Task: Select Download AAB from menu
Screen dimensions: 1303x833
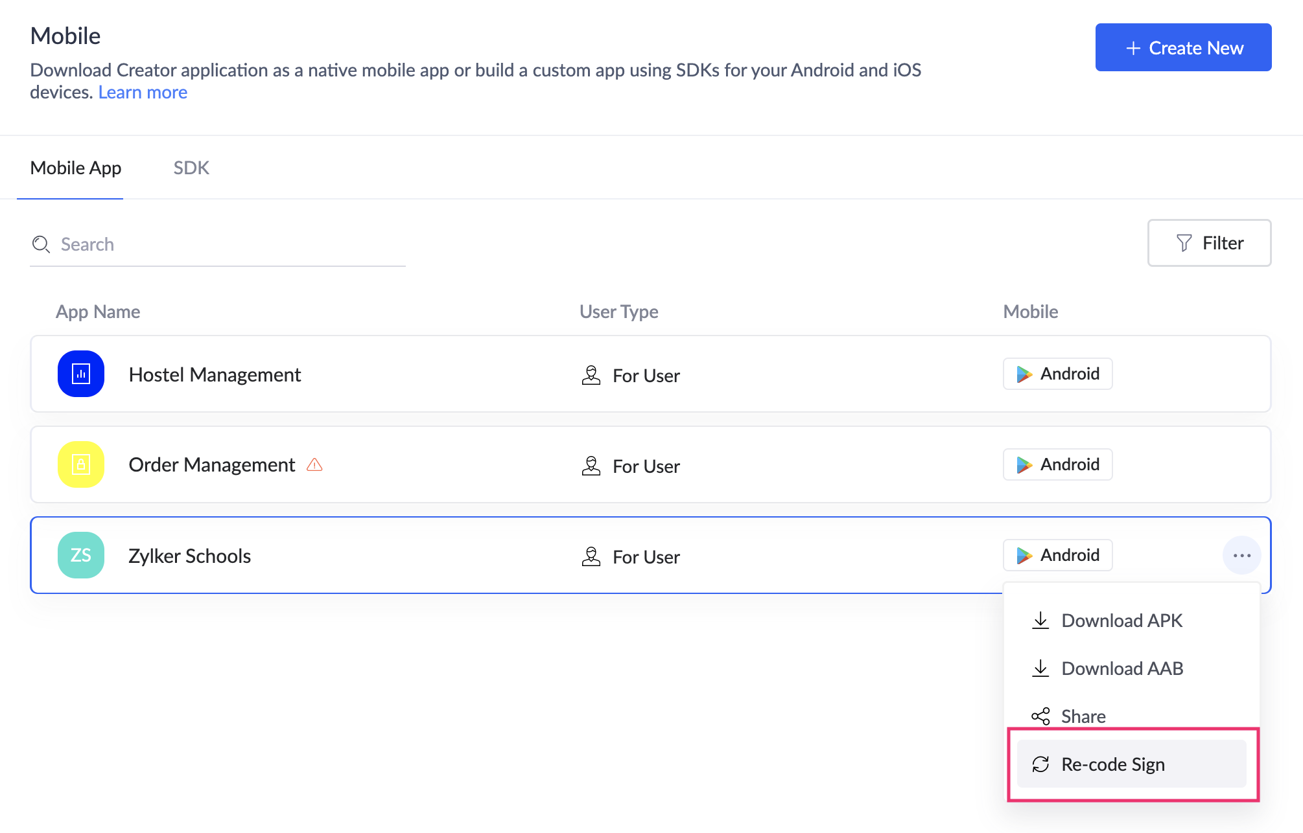Action: [x=1121, y=668]
